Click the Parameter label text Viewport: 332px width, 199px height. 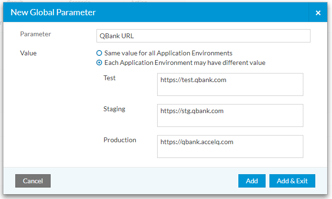click(x=35, y=34)
